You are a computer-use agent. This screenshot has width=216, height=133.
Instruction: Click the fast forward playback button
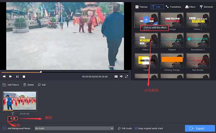point(10,76)
